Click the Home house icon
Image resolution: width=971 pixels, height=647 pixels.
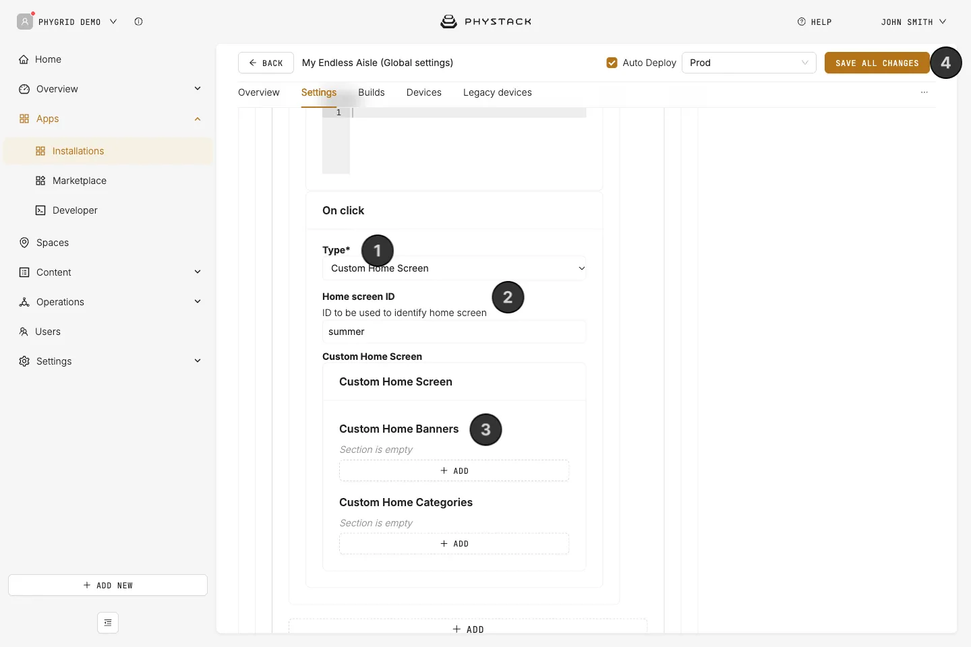point(24,59)
